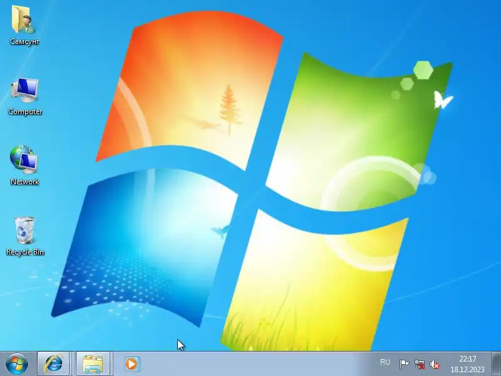The image size is (501, 376).
Task: Click the muted volume speaker icon
Action: pyautogui.click(x=435, y=364)
